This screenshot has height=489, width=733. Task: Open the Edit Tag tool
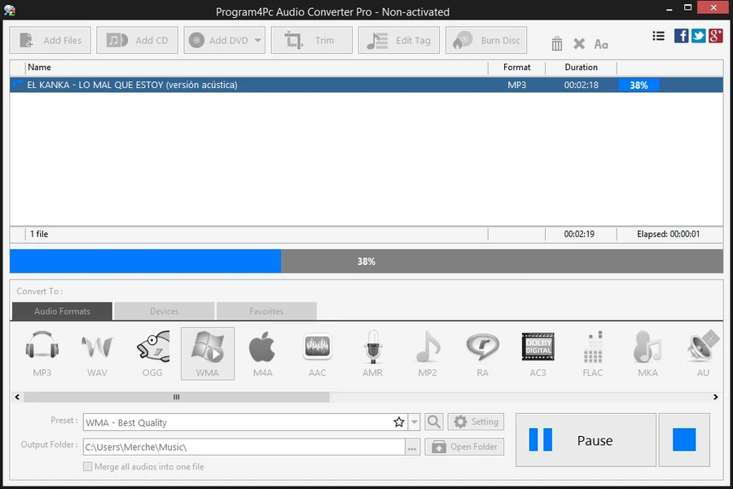pyautogui.click(x=399, y=40)
